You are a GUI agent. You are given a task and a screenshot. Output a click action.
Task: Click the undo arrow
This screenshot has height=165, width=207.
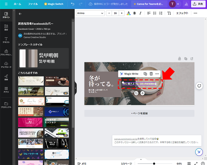pos(72,4)
